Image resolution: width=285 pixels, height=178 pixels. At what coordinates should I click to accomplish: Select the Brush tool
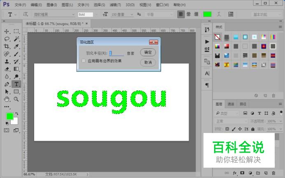[16, 54]
